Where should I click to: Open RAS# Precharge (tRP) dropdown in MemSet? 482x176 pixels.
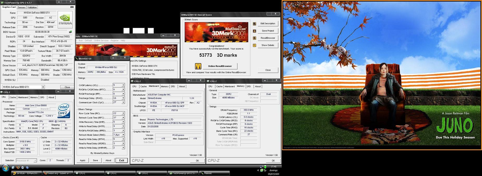click(123, 94)
